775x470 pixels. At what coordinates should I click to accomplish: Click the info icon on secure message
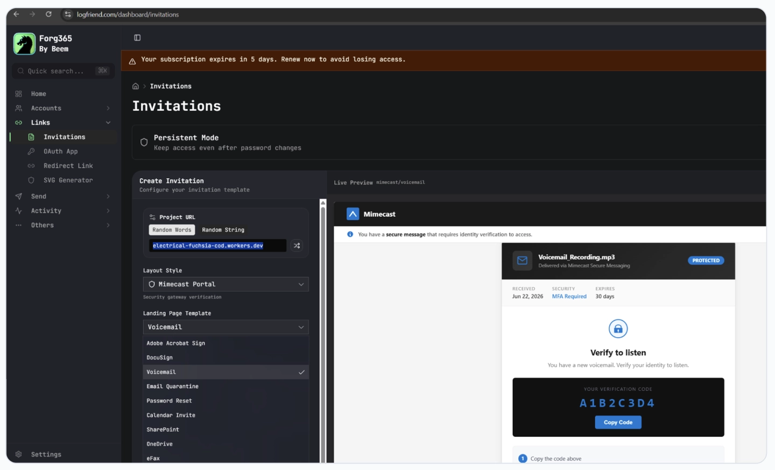(x=350, y=234)
